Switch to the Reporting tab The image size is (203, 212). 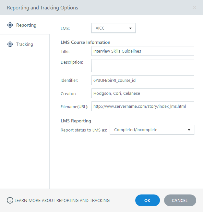pyautogui.click(x=26, y=25)
